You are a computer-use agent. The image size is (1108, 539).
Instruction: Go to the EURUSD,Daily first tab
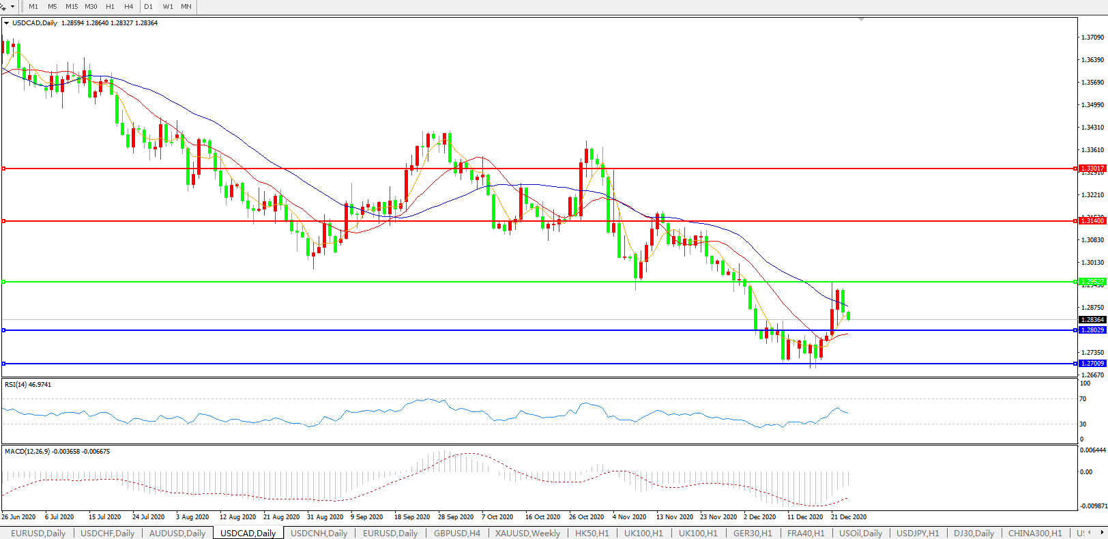[x=38, y=533]
